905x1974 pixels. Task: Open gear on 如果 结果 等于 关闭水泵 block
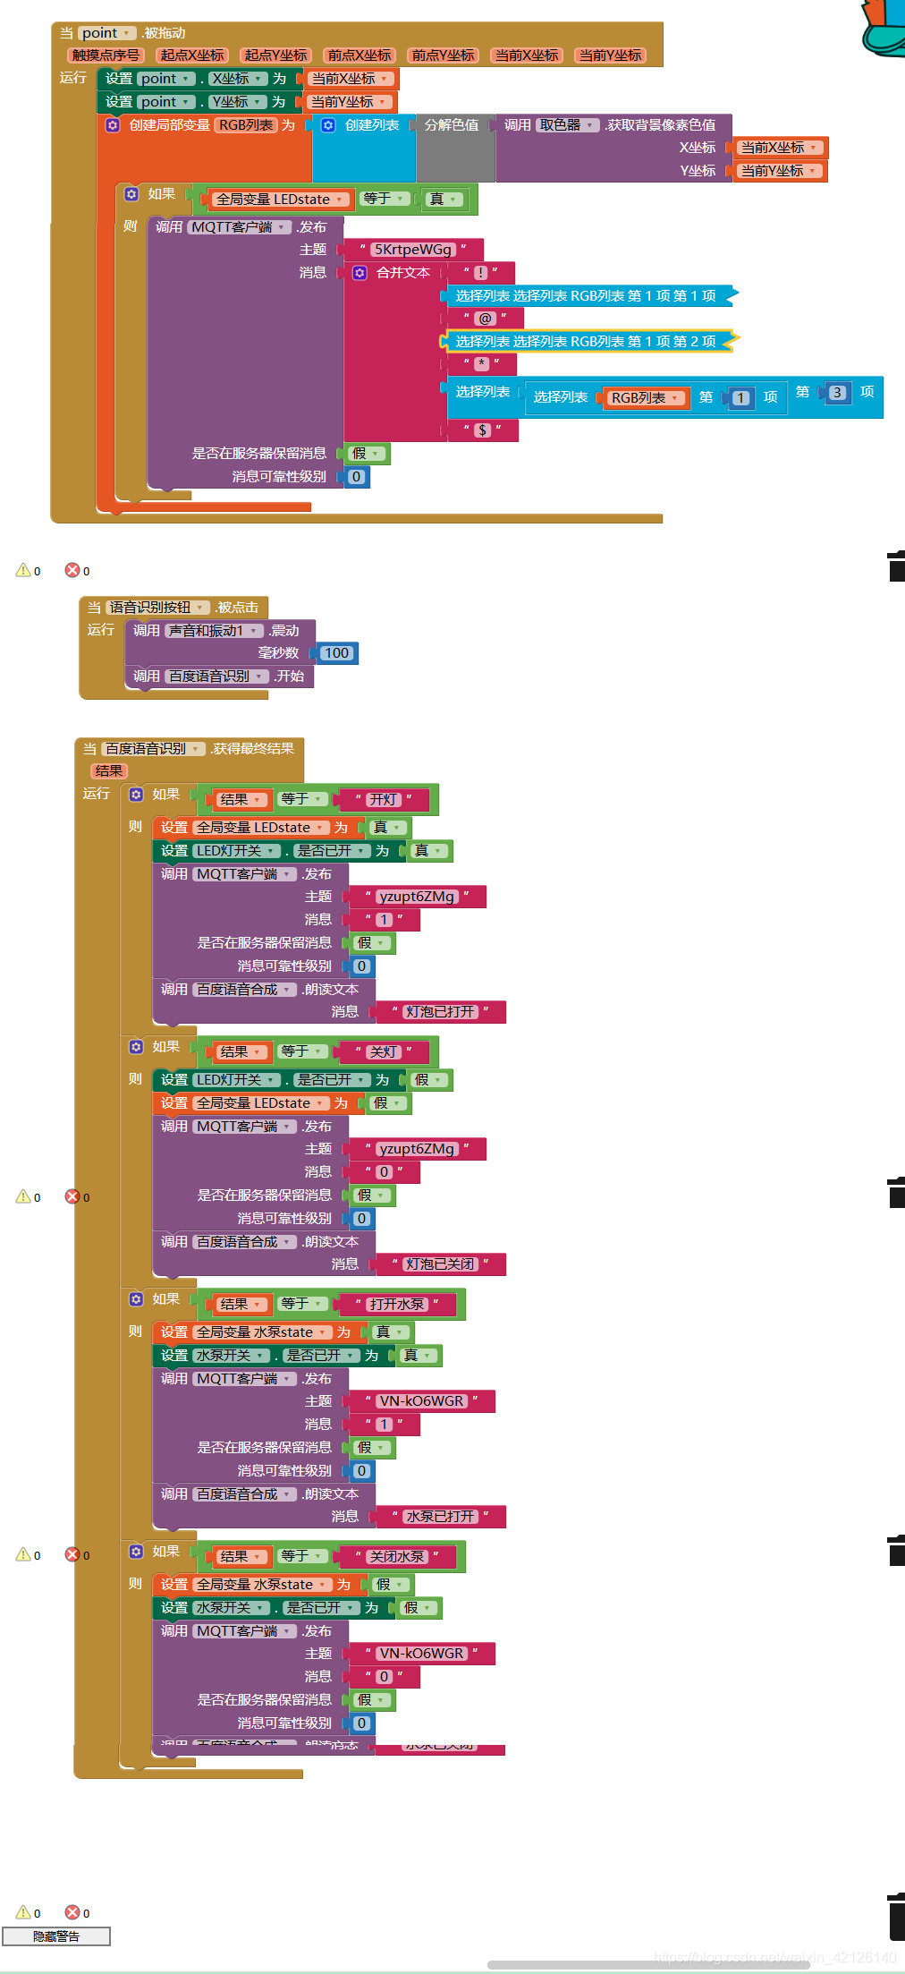136,1552
